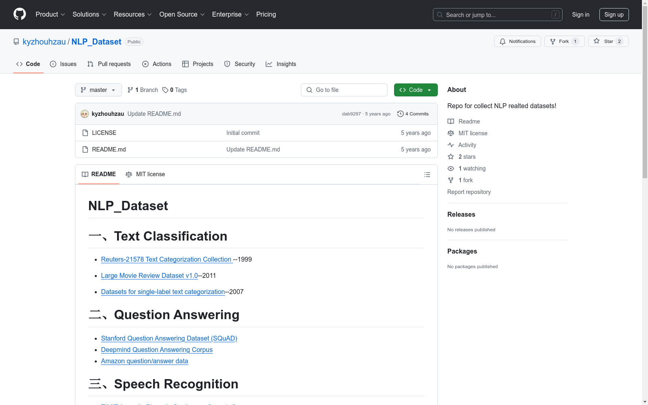Switch to the Insights tab

[x=281, y=64]
